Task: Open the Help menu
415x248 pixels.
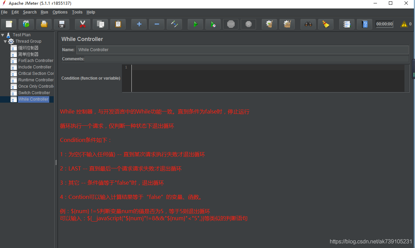Action: (91, 12)
